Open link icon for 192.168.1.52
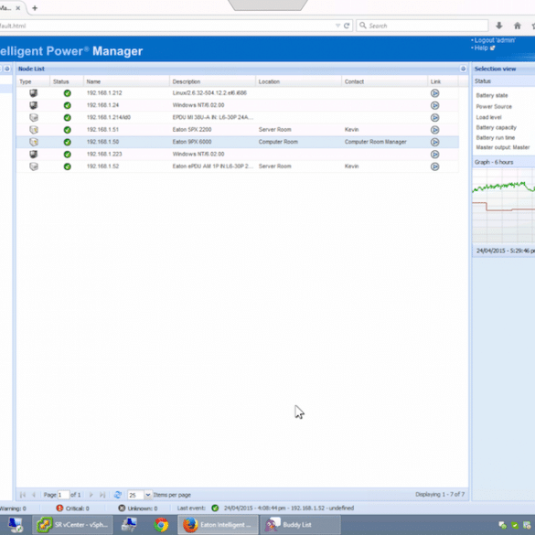 pos(434,166)
